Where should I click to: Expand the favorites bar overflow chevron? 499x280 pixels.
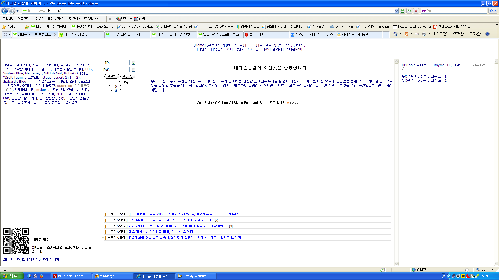[497, 25]
